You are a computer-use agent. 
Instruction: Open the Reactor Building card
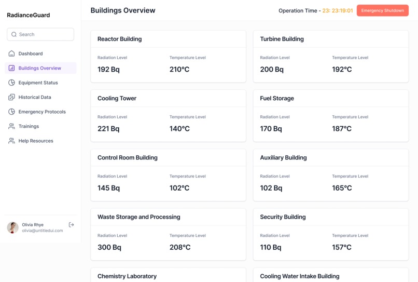(x=168, y=56)
